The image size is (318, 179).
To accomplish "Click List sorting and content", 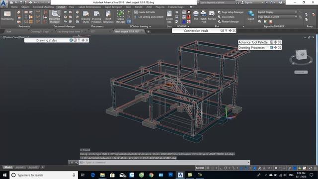I will point(149,17).
